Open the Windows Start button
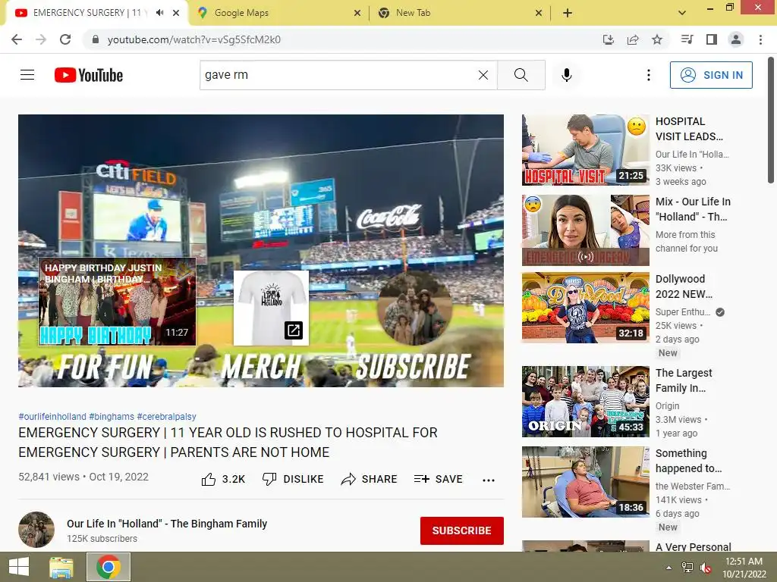The width and height of the screenshot is (777, 582). 19,567
